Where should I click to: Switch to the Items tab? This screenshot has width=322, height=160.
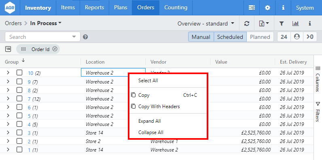(68, 8)
